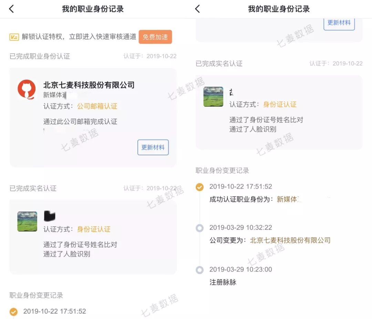Click 更新材料 button in company card
This screenshot has height=319, width=372.
point(153,147)
